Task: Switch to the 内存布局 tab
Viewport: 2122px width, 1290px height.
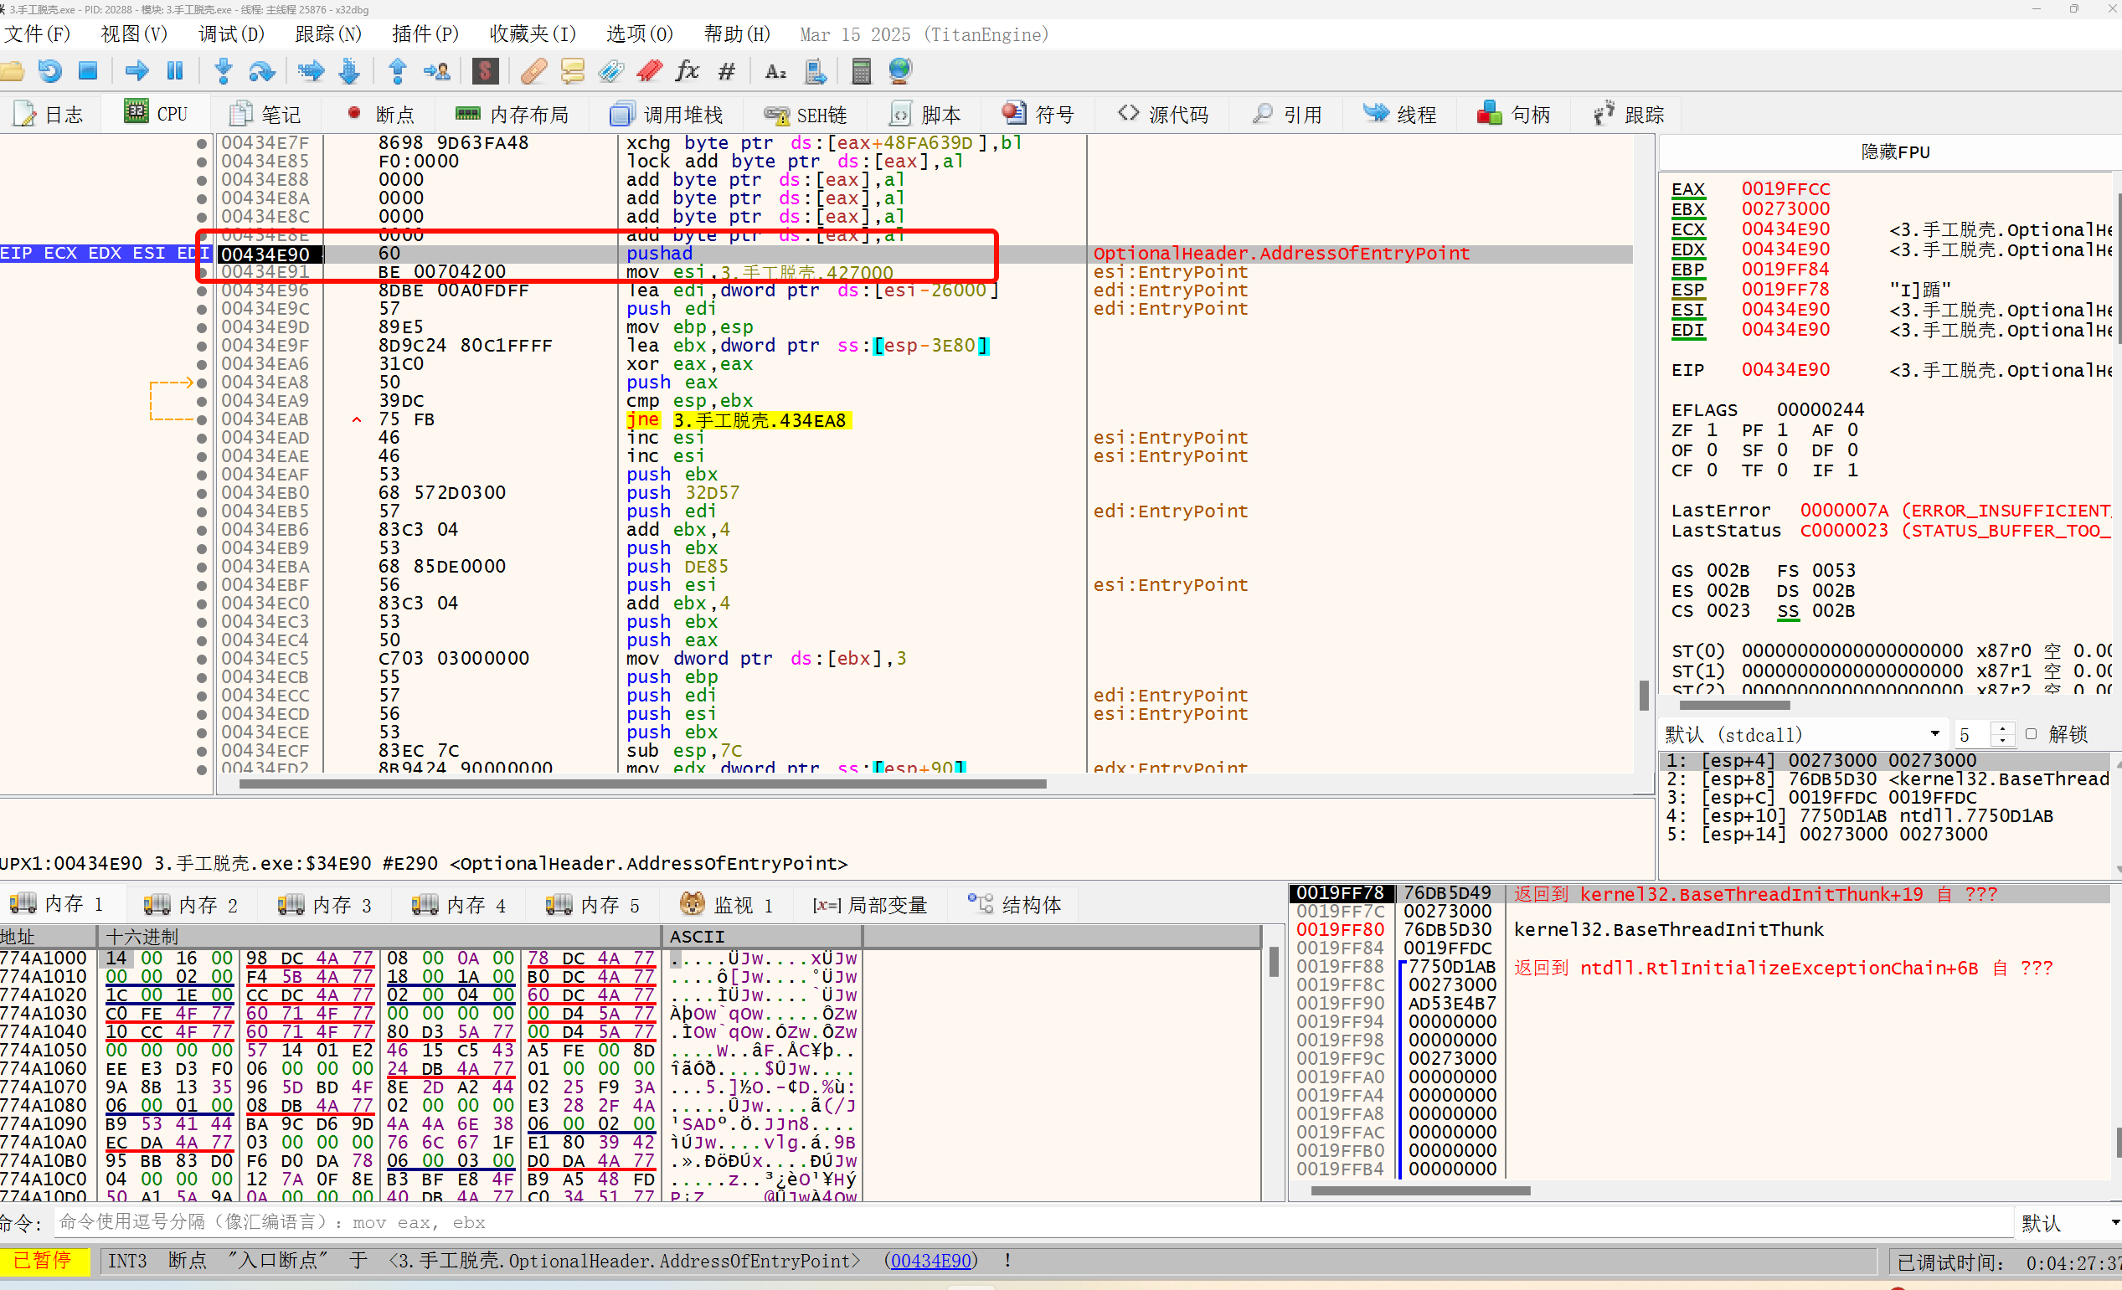Action: pos(513,115)
